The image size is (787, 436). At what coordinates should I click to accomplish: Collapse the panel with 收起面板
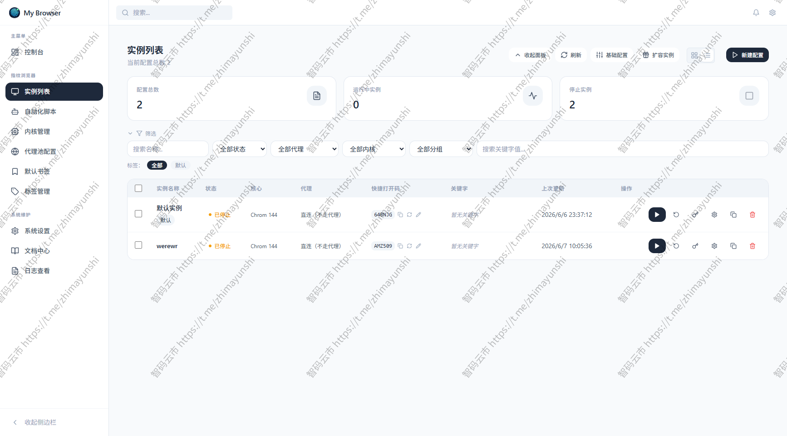(x=531, y=55)
